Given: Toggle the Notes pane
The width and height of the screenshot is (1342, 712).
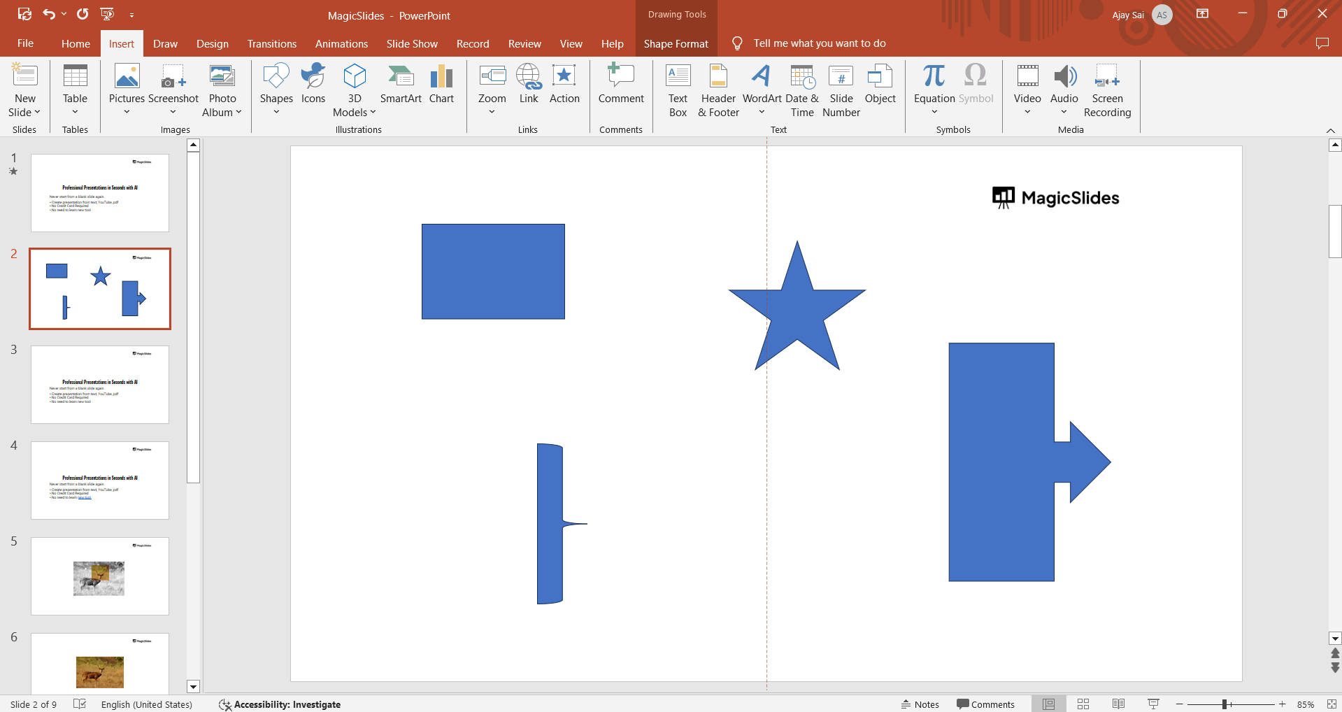Looking at the screenshot, I should (920, 704).
